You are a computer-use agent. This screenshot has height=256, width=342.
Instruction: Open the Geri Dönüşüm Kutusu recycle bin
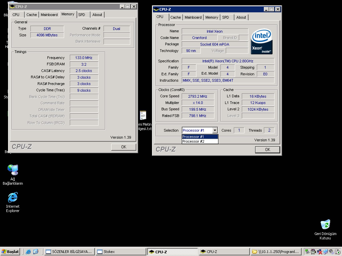click(325, 230)
